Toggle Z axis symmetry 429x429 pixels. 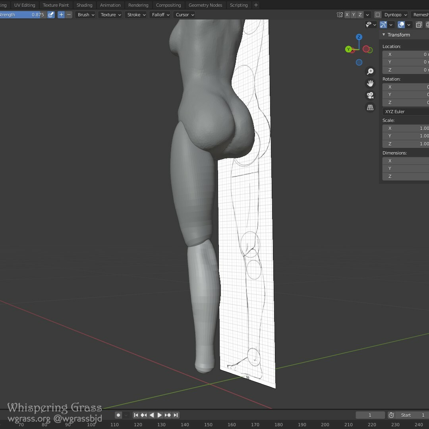coord(360,15)
